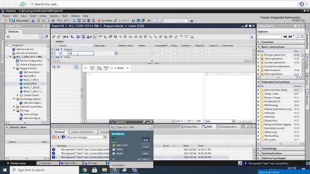This screenshot has height=174, width=310.
Task: Collapse the Extended instructions section
Action: 258,82
